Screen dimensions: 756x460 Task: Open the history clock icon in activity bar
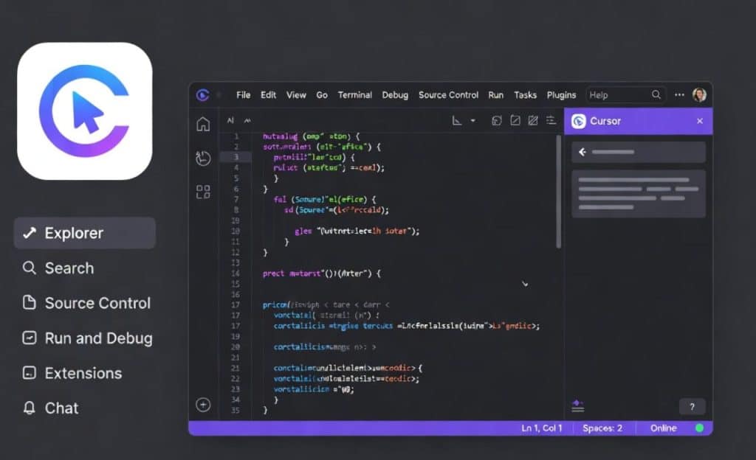(203, 158)
